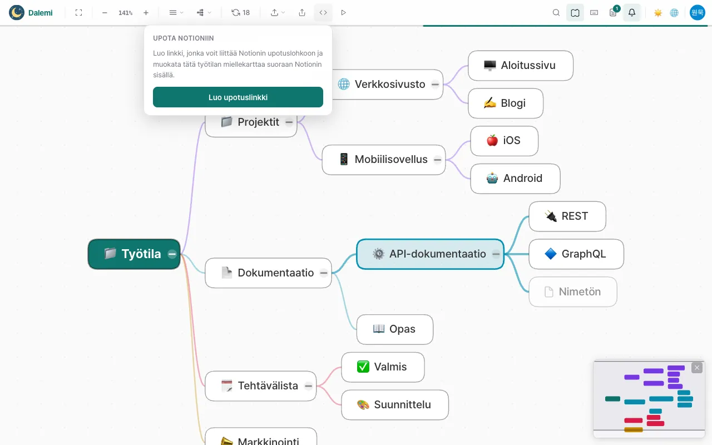Select the Suunnittelu node
712x445 pixels.
click(395, 405)
